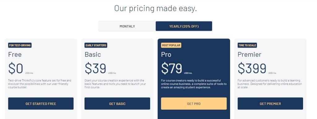Click the Get Basic button

coord(117,104)
